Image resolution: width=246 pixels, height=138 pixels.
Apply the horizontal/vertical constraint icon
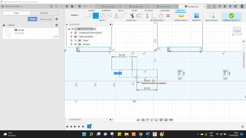coord(147,16)
